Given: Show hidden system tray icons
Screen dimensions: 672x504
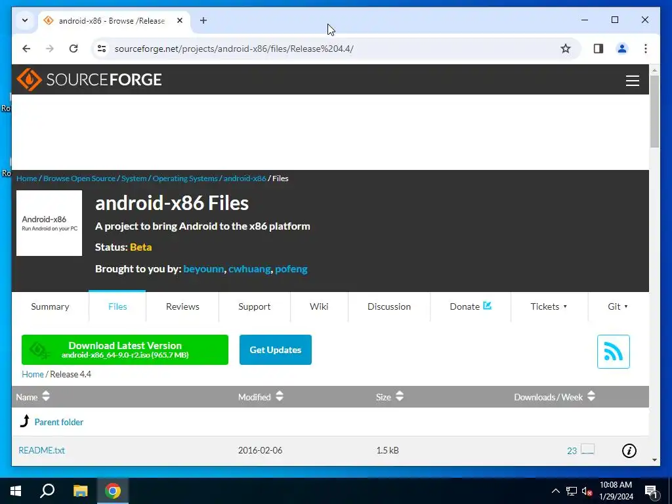Looking at the screenshot, I should pyautogui.click(x=555, y=491).
